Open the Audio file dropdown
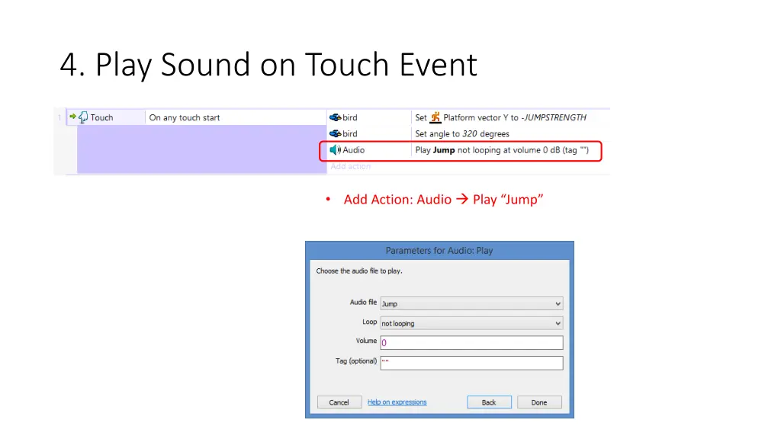 (471, 303)
